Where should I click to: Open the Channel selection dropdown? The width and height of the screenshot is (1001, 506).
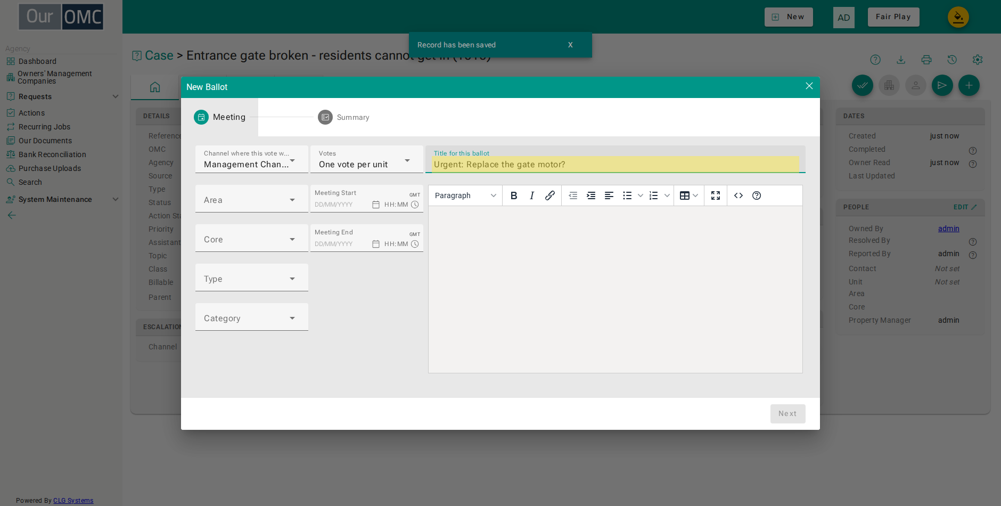point(252,159)
